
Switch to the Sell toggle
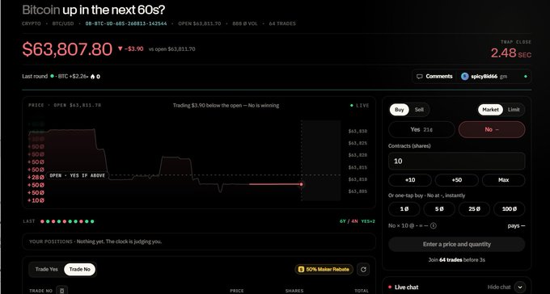(x=419, y=110)
